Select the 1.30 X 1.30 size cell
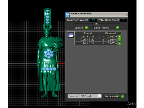 pos(87,40)
